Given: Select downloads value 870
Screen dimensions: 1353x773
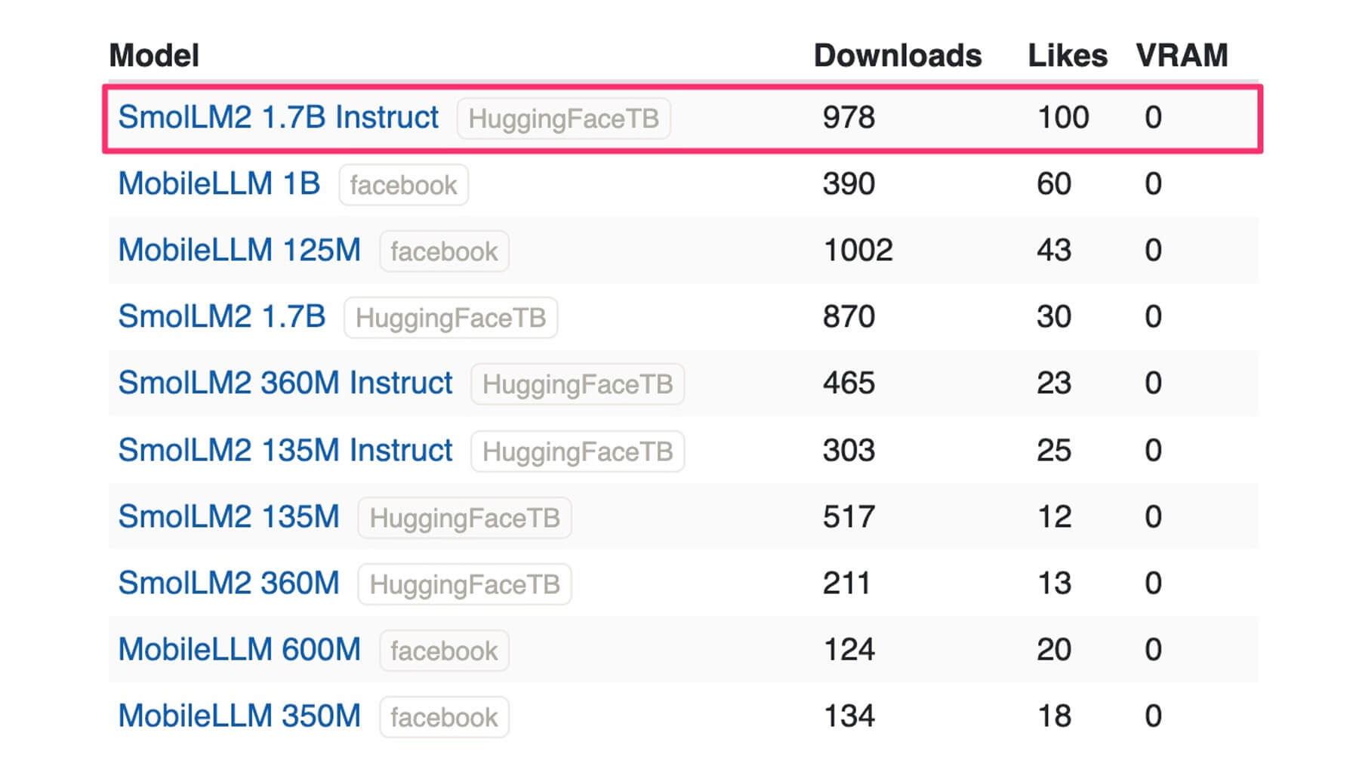Looking at the screenshot, I should [849, 317].
